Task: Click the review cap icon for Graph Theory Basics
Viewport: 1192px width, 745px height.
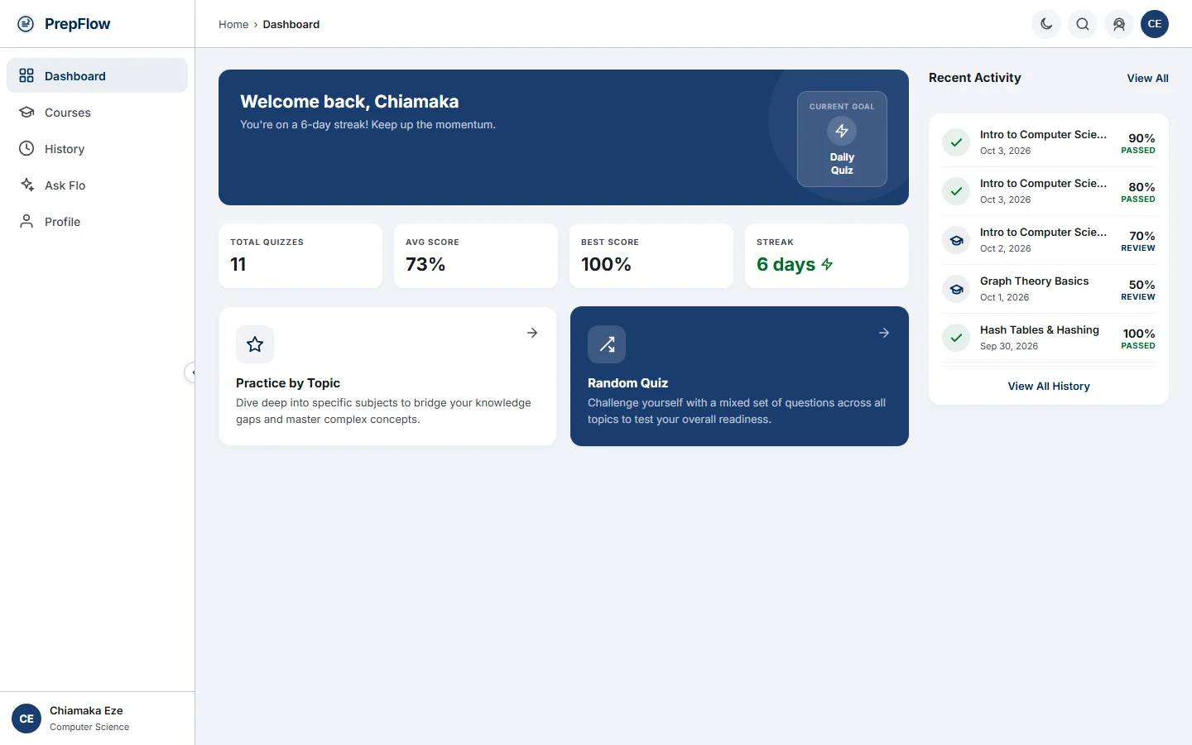Action: point(956,289)
